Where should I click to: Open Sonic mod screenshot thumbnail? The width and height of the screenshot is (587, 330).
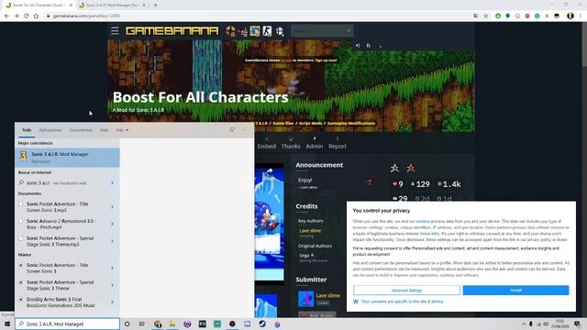269,224
